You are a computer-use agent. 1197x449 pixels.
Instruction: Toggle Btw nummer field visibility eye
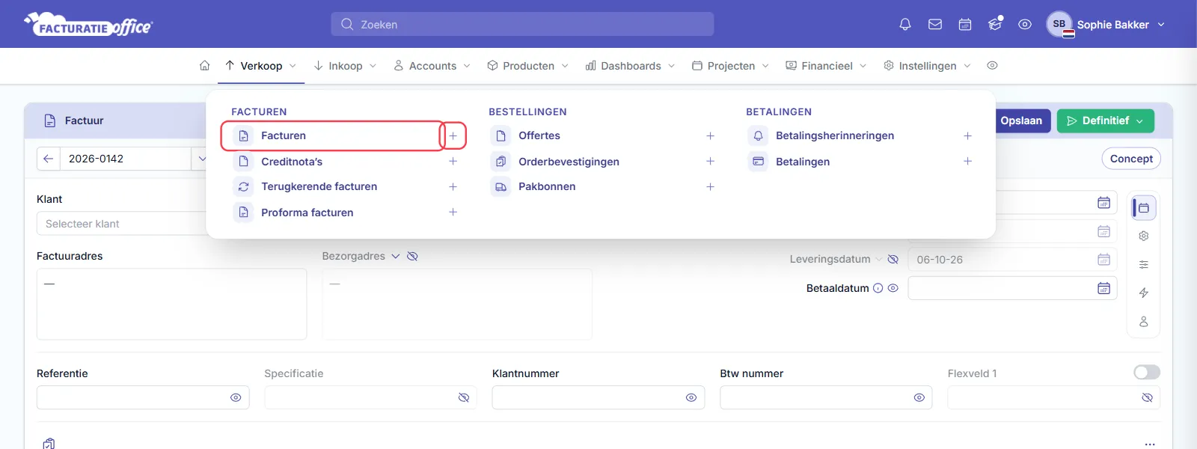click(919, 397)
